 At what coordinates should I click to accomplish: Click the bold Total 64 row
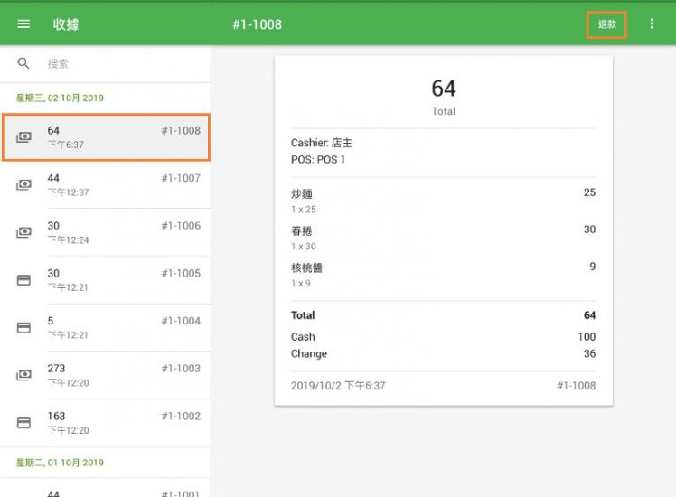tap(443, 315)
